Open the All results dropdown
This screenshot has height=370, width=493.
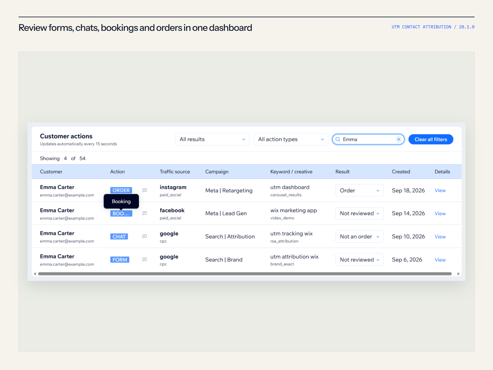click(212, 139)
